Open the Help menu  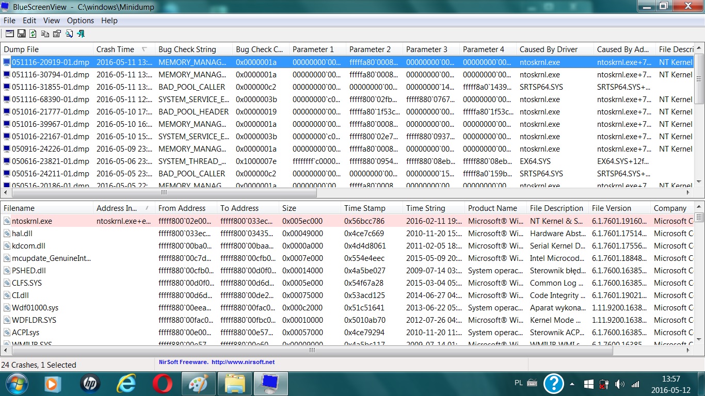pos(109,21)
